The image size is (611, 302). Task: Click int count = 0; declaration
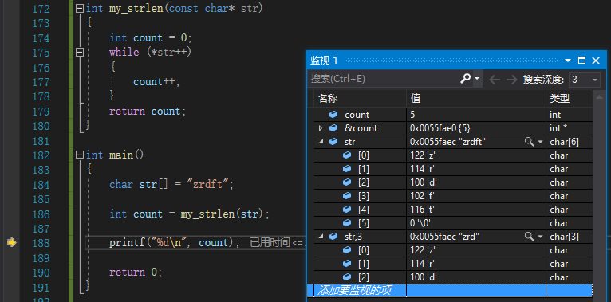coord(151,38)
